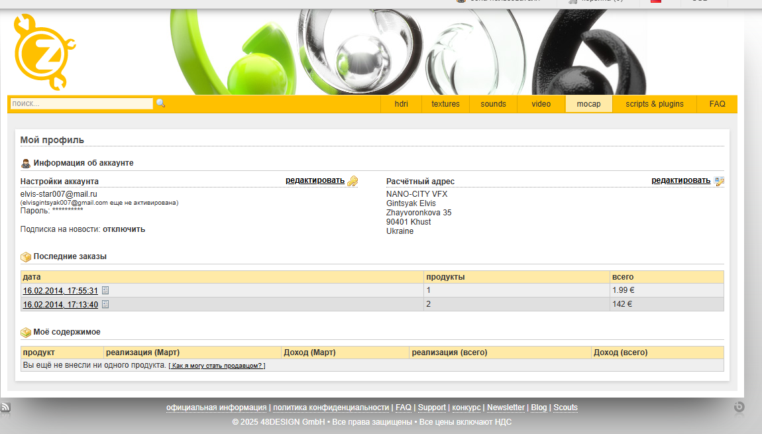This screenshot has width=762, height=434.
Task: Click the address card icon beside billing address
Action: pos(720,181)
